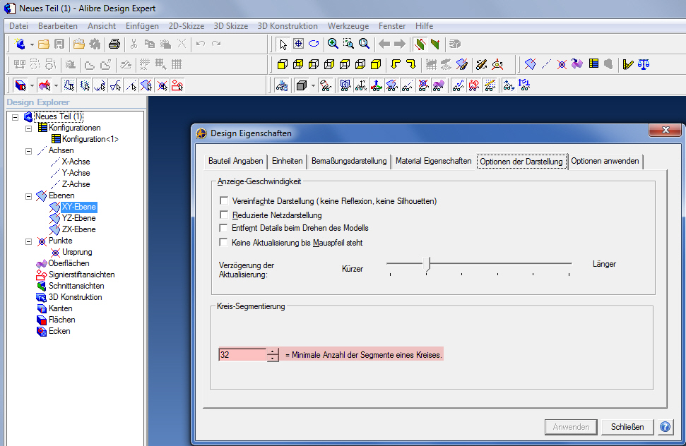Rotate view with left-down yellow arrow
This screenshot has height=446, width=686.
coord(396,65)
